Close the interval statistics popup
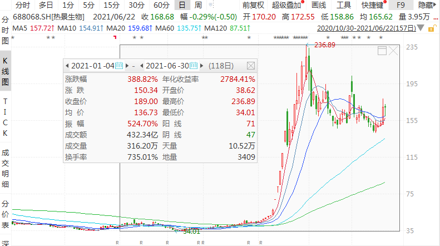This screenshot has height=246, width=440. point(251,66)
